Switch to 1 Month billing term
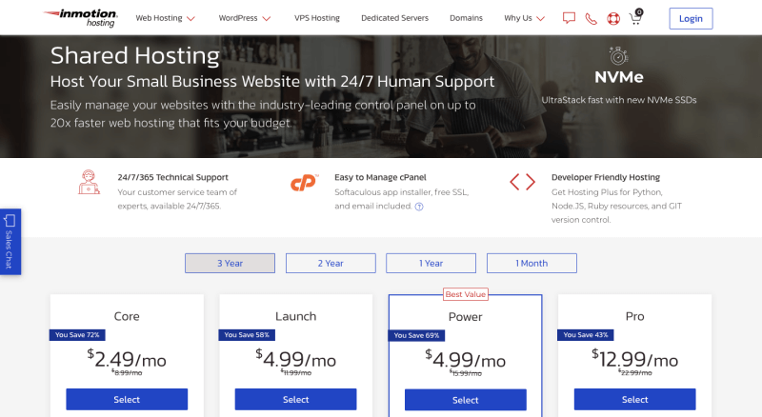This screenshot has height=417, width=762. point(531,263)
